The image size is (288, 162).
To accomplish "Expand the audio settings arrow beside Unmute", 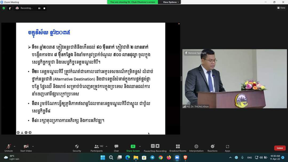I will click(x=14, y=146).
